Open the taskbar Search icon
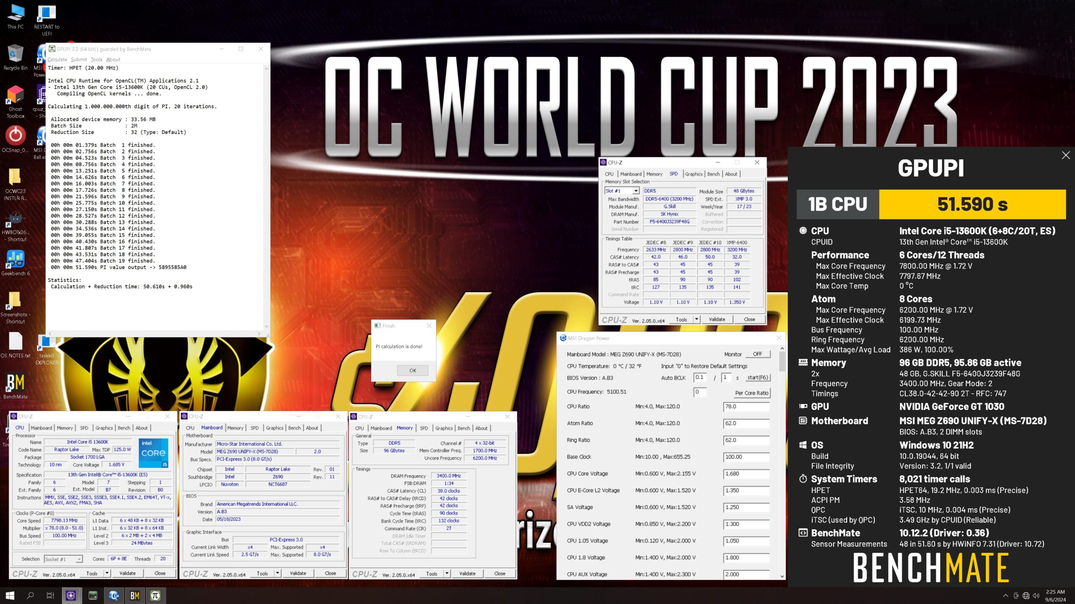 (30, 595)
